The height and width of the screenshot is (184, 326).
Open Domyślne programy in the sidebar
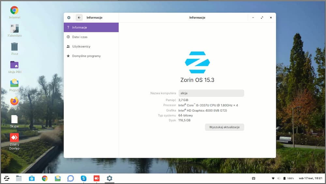(x=91, y=56)
